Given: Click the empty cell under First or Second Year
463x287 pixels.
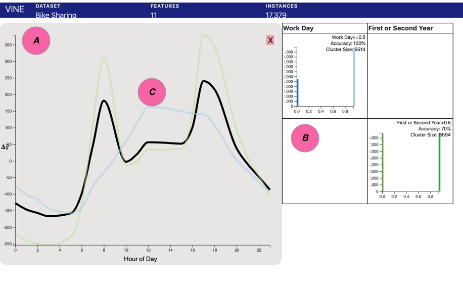Looking at the screenshot, I should [410, 76].
